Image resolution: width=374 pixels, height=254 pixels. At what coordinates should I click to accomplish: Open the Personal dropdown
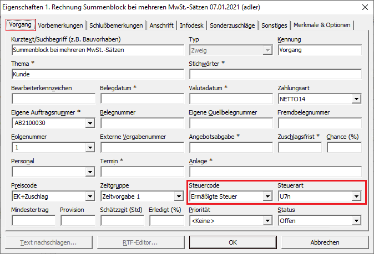[x=89, y=172]
